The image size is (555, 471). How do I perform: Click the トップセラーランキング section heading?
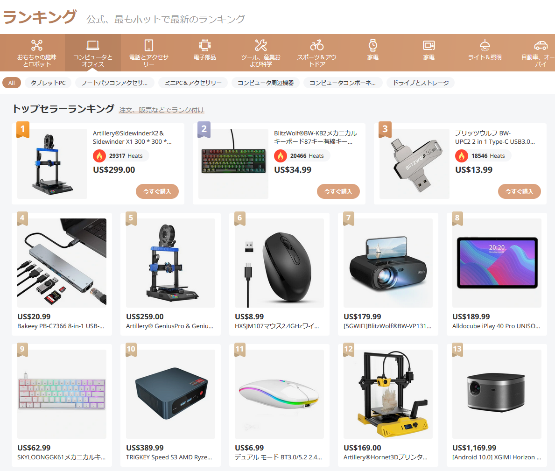(x=63, y=109)
